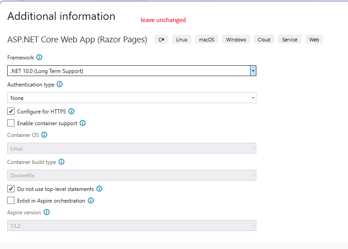Image resolution: width=348 pixels, height=249 pixels.
Task: Click the info icon beside Container OS
Action: [44, 135]
